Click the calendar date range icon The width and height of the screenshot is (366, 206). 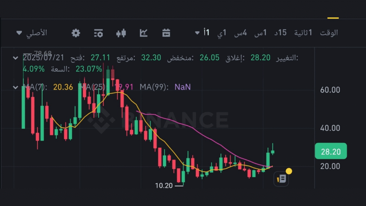coord(166,33)
